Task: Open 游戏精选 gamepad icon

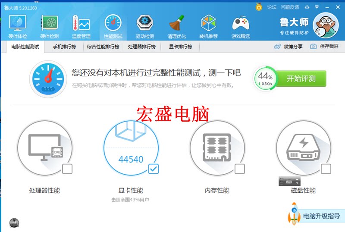Action: click(x=241, y=23)
